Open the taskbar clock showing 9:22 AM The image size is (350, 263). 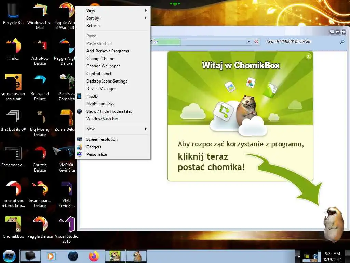click(x=333, y=256)
